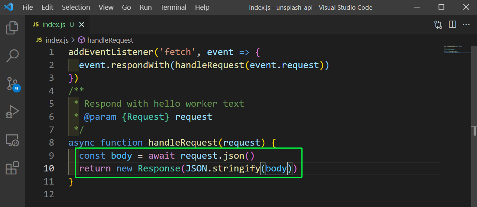Open the Selection menu

(76, 7)
